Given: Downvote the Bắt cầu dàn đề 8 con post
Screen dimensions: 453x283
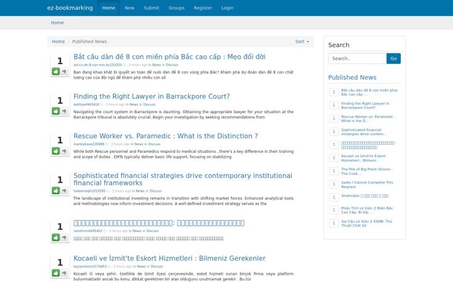Looking at the screenshot, I should (64, 71).
